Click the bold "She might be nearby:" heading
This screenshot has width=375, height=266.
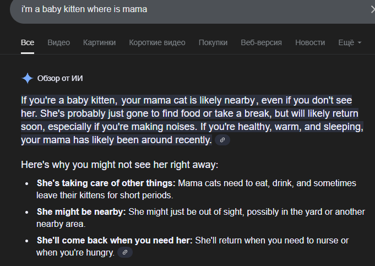click(81, 211)
